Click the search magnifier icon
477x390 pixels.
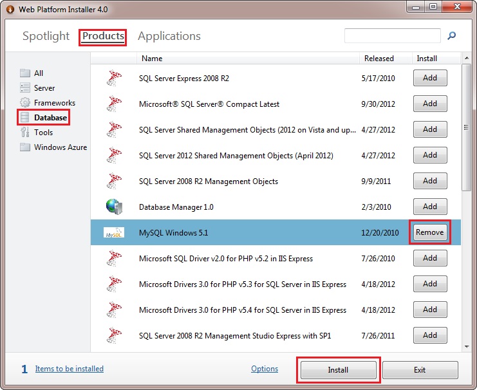(451, 35)
